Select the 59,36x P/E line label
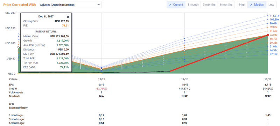The width and height of the screenshot is (280, 126). click(273, 43)
